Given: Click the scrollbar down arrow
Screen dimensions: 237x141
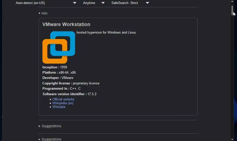Looking at the screenshot, I should point(232,139).
